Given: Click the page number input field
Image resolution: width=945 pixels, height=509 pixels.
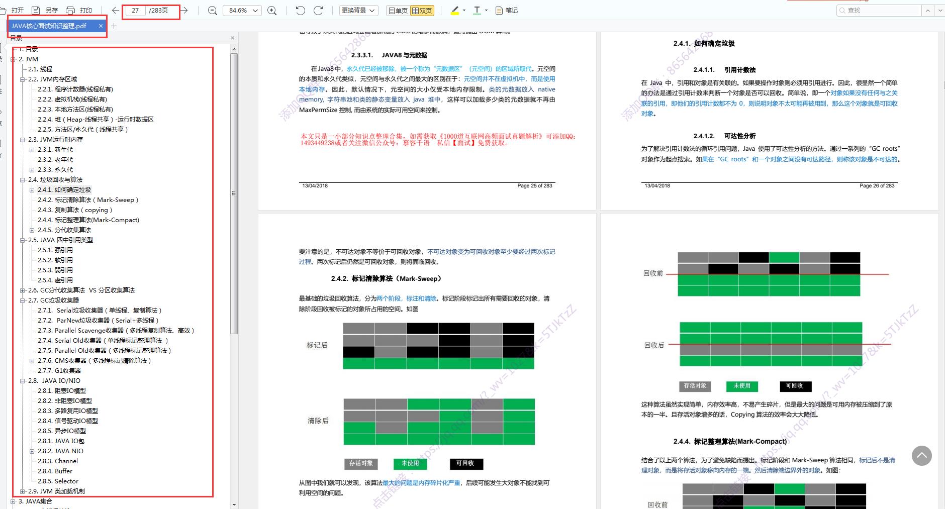Looking at the screenshot, I should pos(135,10).
